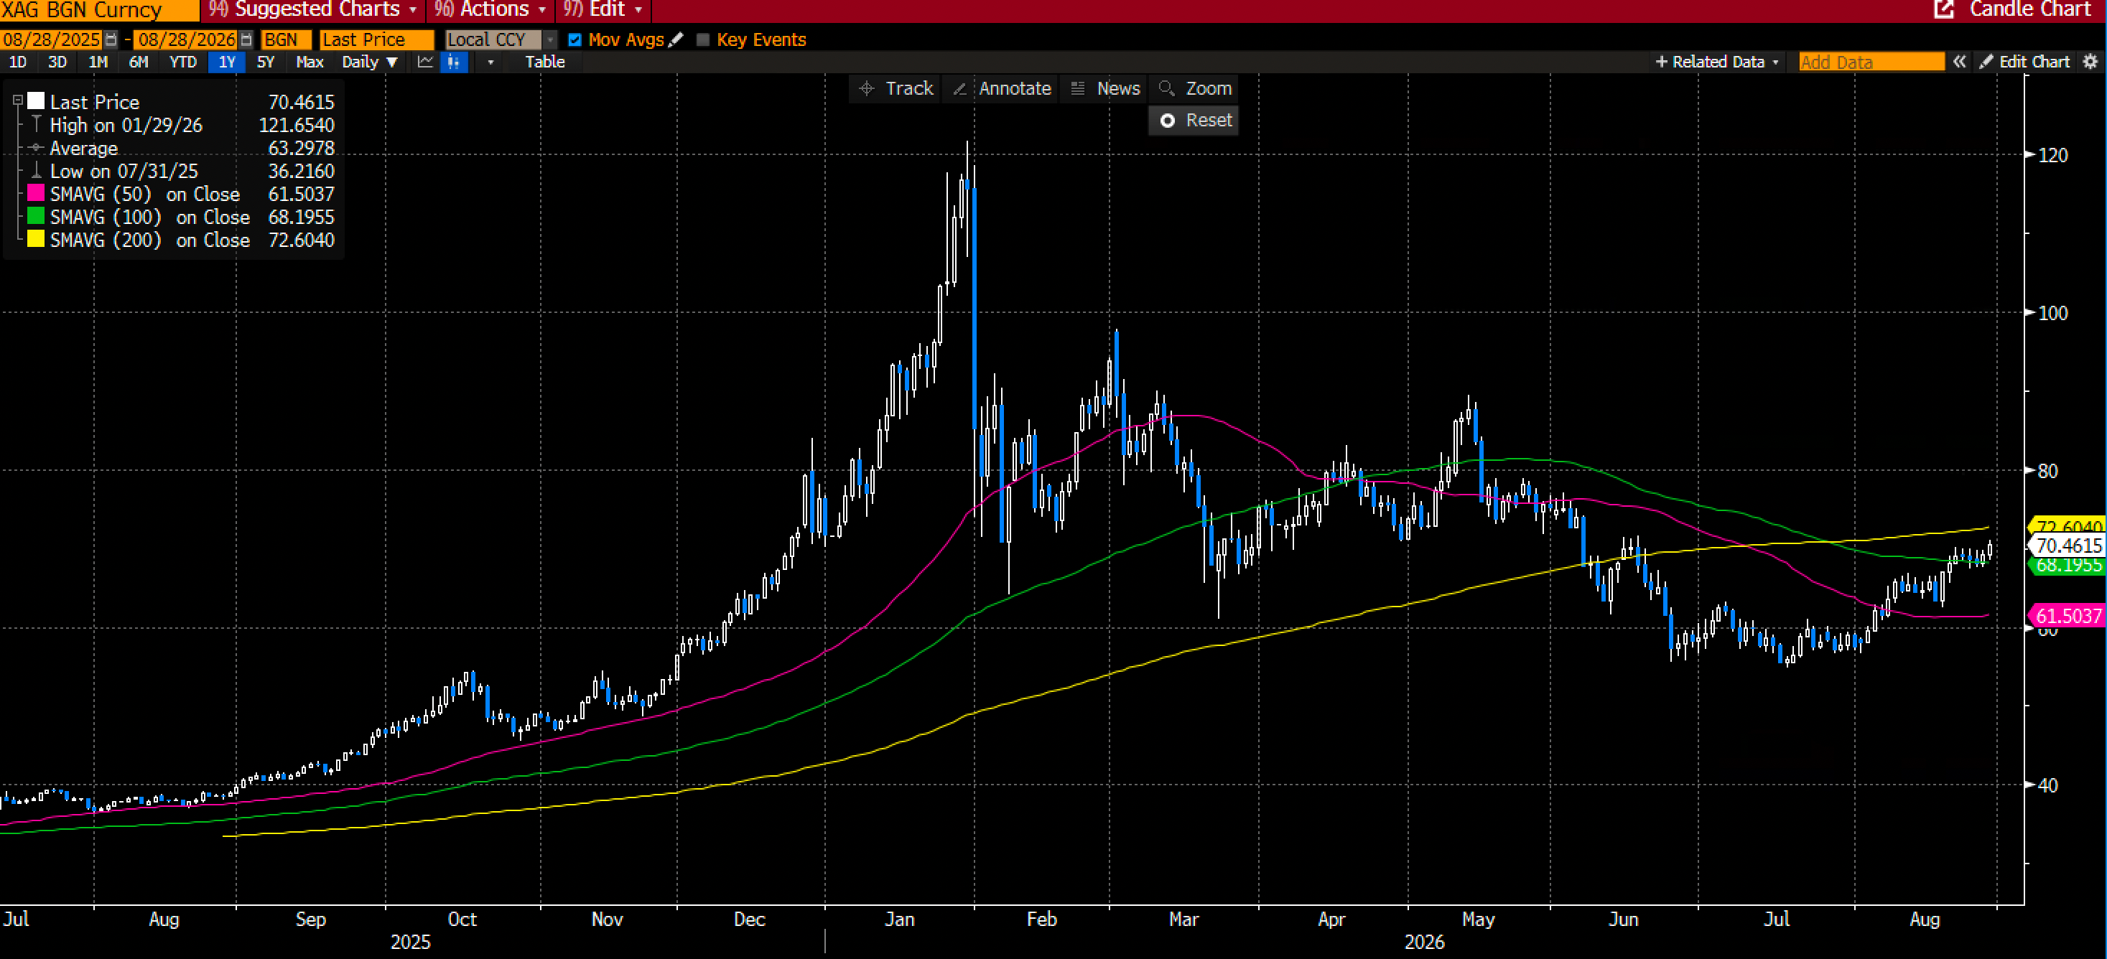Select the 5Y time range tab
Viewport: 2107px width, 959px height.
point(265,61)
